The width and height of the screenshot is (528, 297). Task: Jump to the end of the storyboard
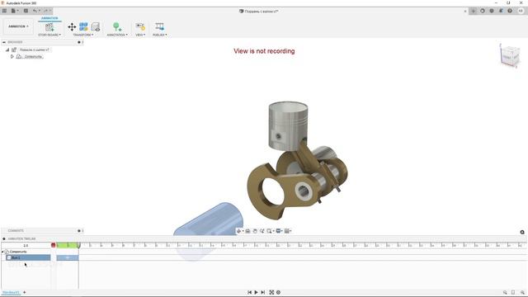[263, 292]
